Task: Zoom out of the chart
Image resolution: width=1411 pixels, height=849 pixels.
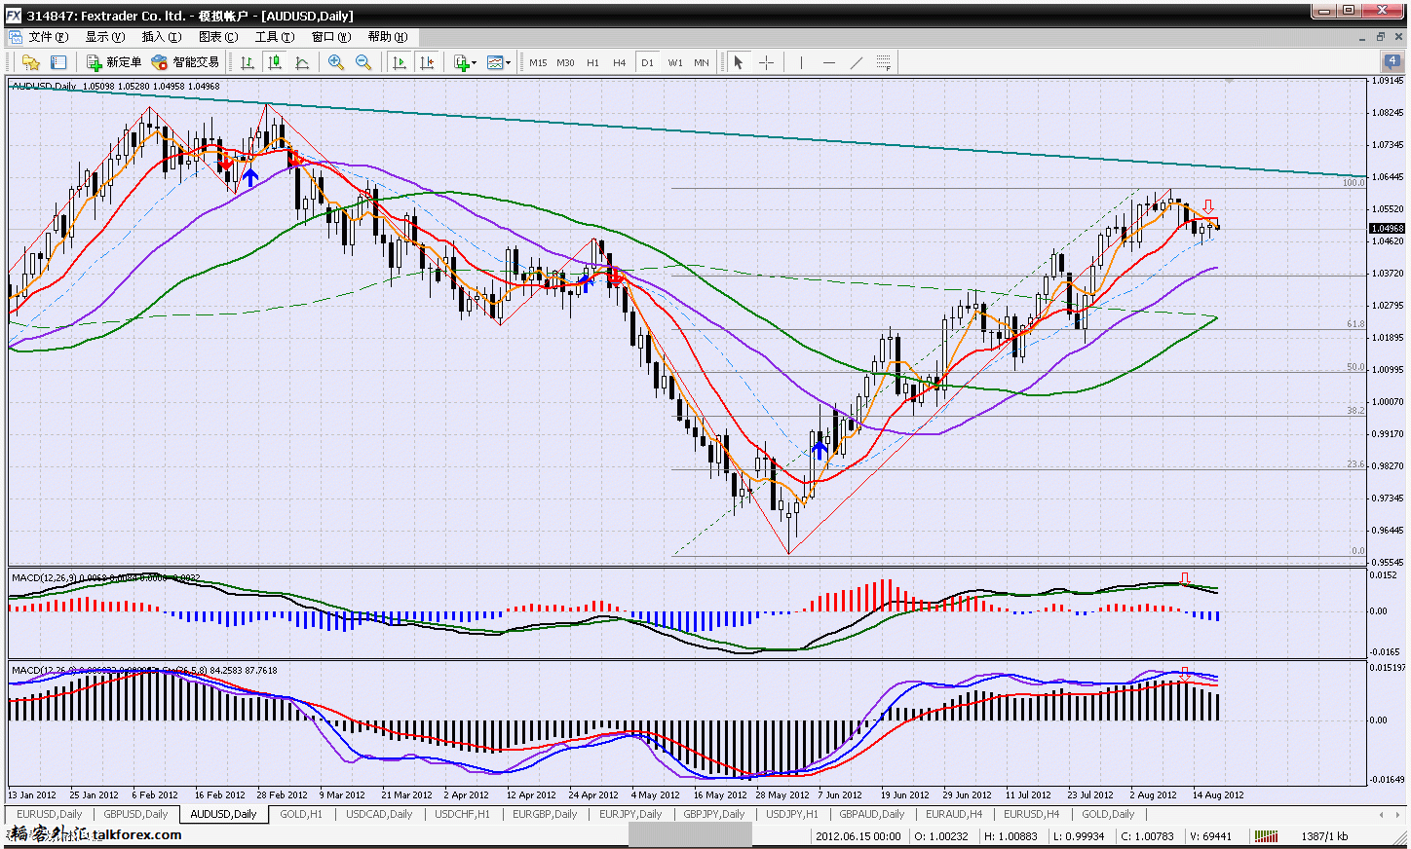Action: pos(363,62)
